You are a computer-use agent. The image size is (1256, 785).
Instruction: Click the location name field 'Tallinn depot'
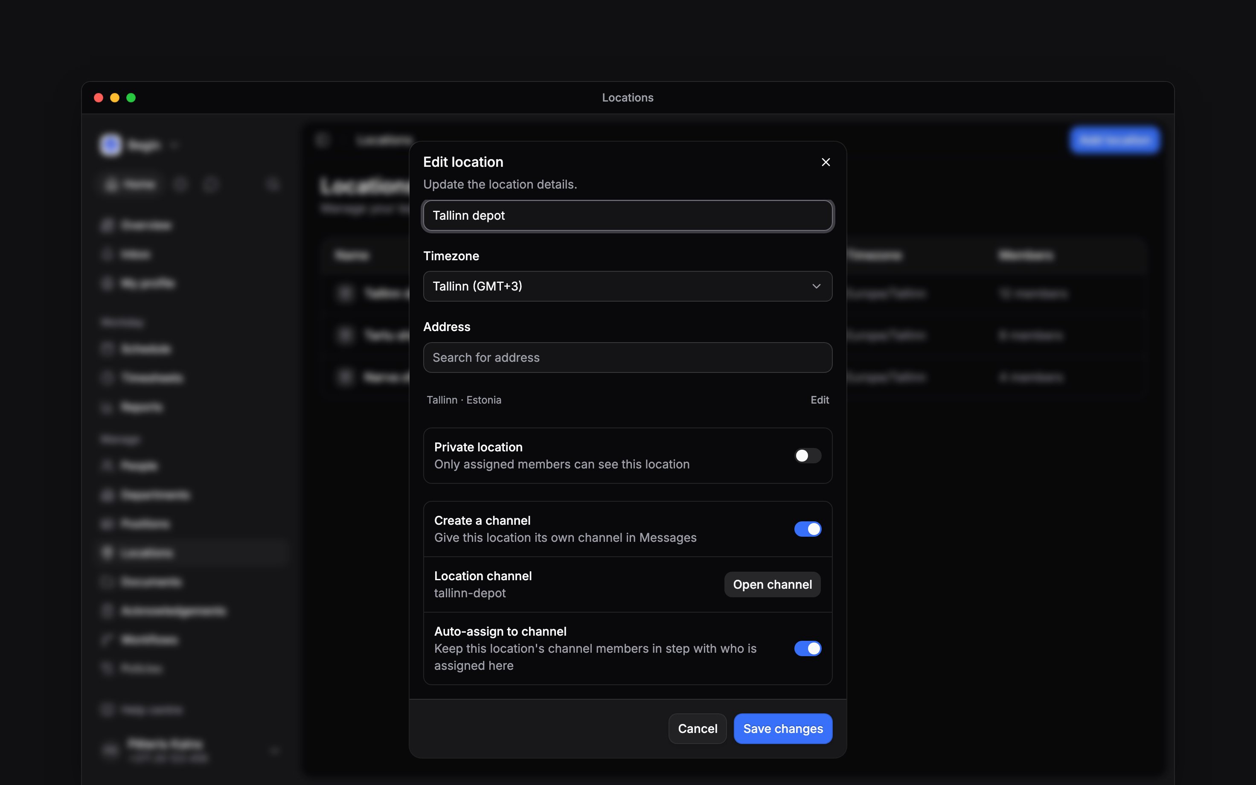(628, 215)
